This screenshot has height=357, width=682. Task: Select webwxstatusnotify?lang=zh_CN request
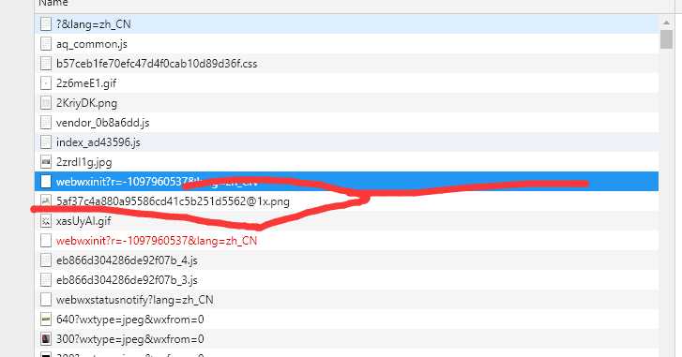346,300
